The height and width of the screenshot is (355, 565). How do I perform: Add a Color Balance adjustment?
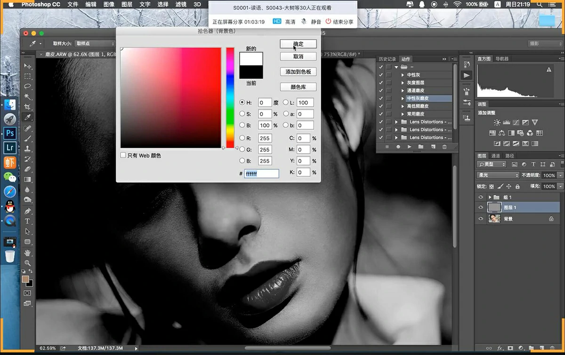click(501, 133)
